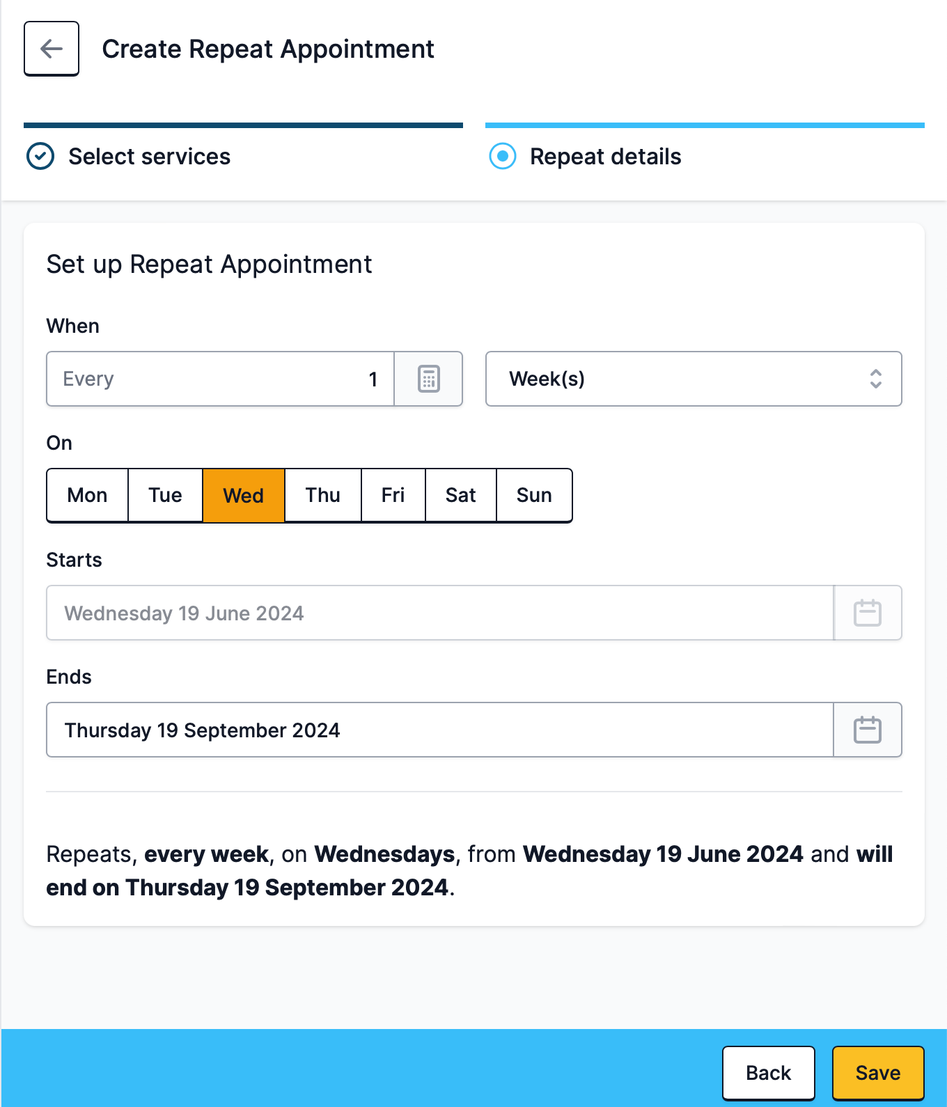Open the Week(s) interval dropdown

[694, 379]
